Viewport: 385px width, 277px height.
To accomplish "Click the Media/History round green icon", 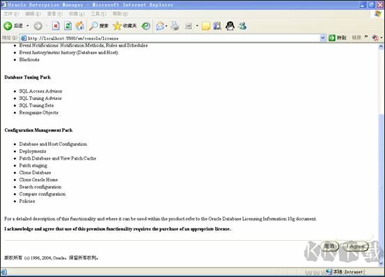I will (x=146, y=26).
